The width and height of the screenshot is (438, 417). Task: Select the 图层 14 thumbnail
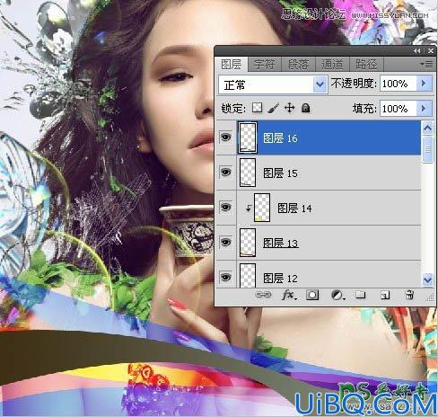[x=262, y=208]
